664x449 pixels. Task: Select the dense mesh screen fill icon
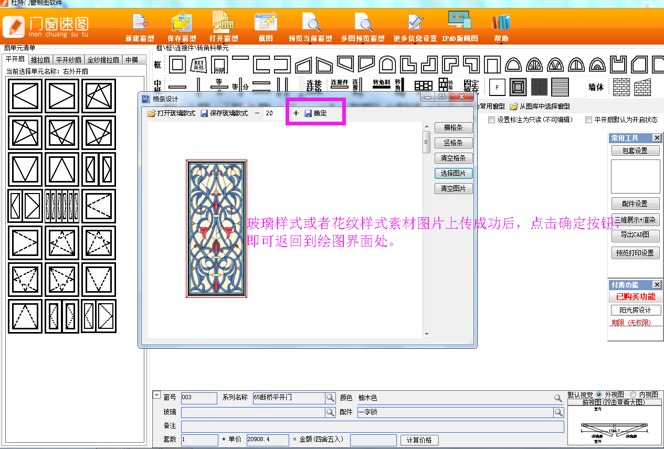pyautogui.click(x=539, y=86)
